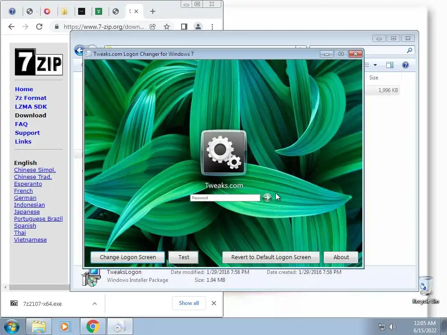Switch language to Thai

[x=20, y=233]
